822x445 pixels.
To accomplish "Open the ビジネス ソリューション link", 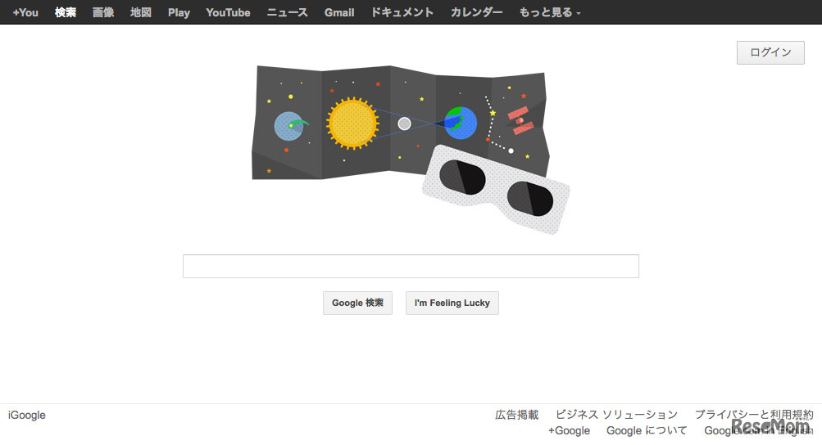I will click(616, 415).
